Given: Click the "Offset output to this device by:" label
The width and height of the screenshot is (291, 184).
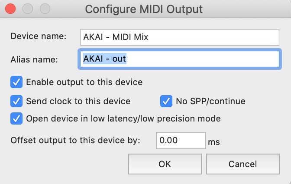Looking at the screenshot, I should point(75,141).
